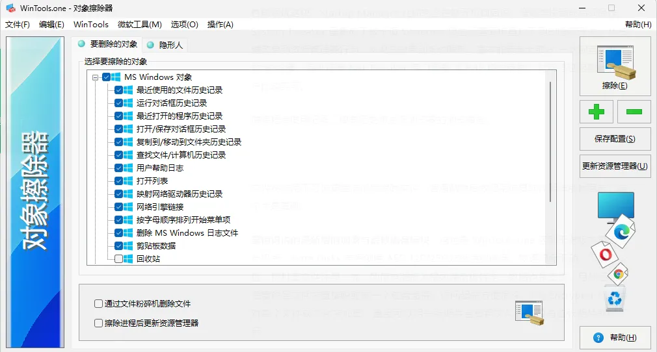Select the MS Windows 对象 label
The height and width of the screenshot is (352, 657).
(x=158, y=77)
